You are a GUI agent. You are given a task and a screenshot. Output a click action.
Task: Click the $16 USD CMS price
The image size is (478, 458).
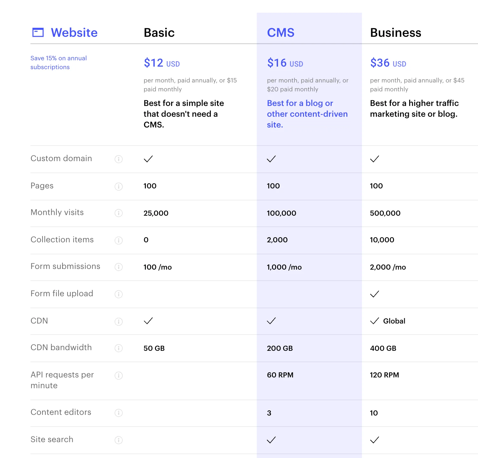(285, 63)
